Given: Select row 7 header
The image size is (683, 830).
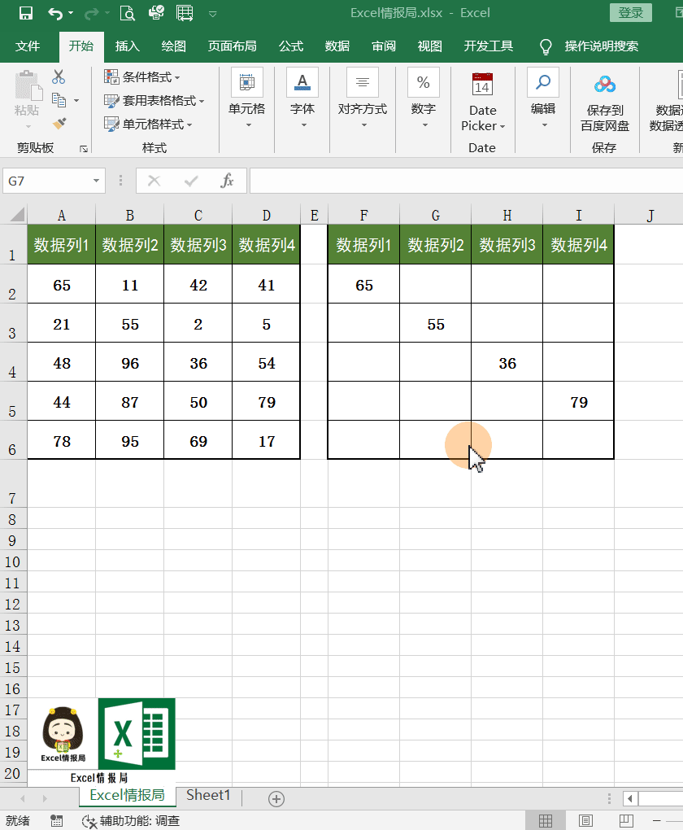Looking at the screenshot, I should pyautogui.click(x=12, y=483).
